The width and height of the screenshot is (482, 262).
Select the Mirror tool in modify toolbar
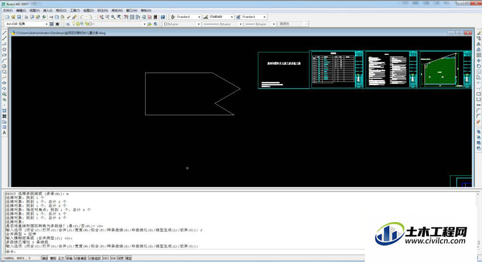479,44
